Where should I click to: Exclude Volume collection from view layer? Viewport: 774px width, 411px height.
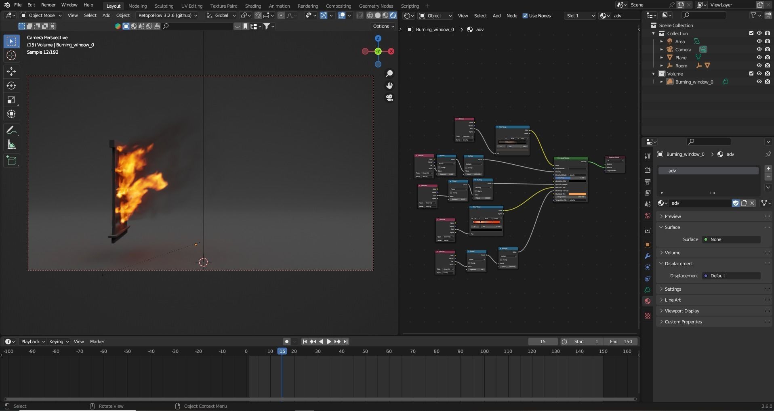point(751,73)
